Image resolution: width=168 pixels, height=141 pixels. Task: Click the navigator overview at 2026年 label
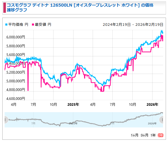coord(152,123)
